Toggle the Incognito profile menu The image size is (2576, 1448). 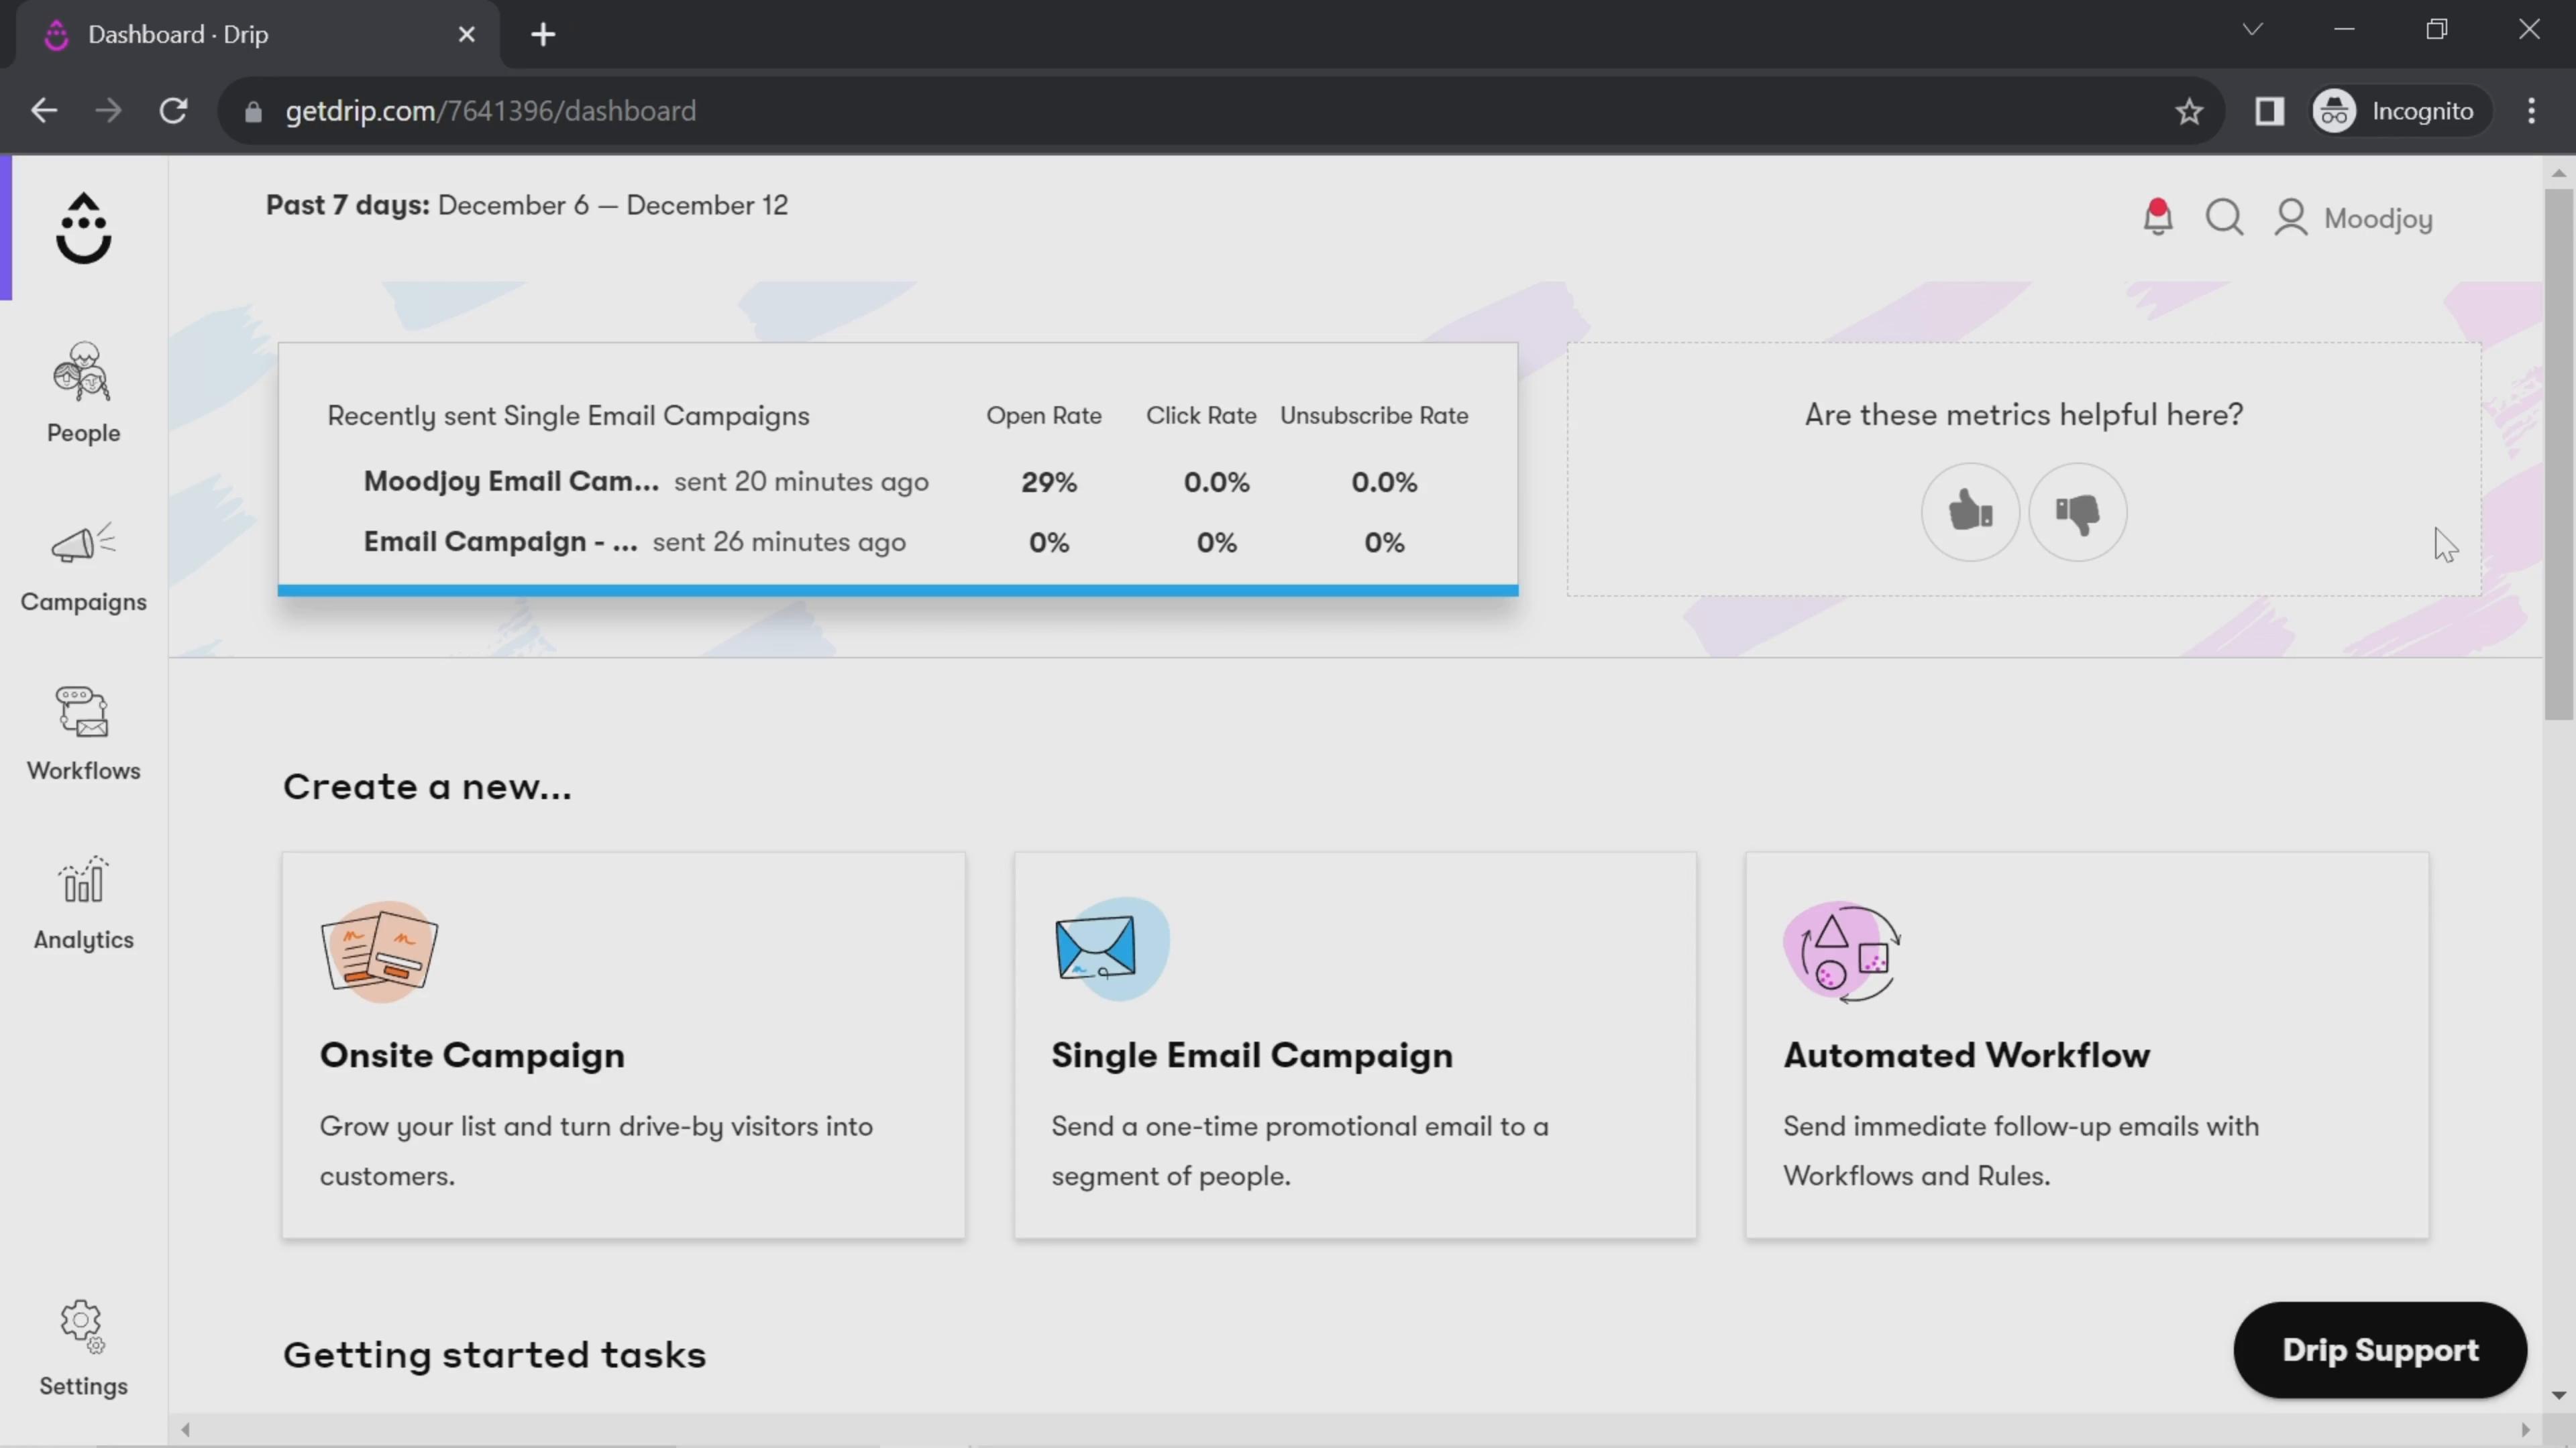point(2401,110)
